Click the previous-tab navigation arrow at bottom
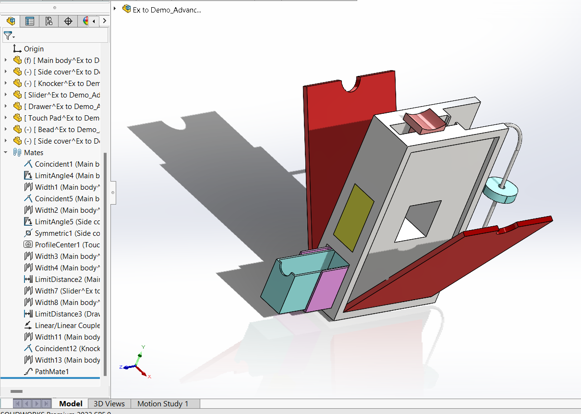The image size is (581, 414). 27,403
